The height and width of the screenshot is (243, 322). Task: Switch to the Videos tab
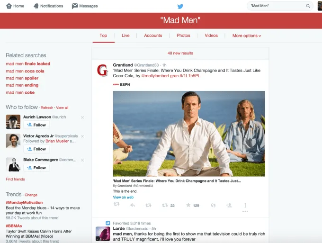point(211,36)
